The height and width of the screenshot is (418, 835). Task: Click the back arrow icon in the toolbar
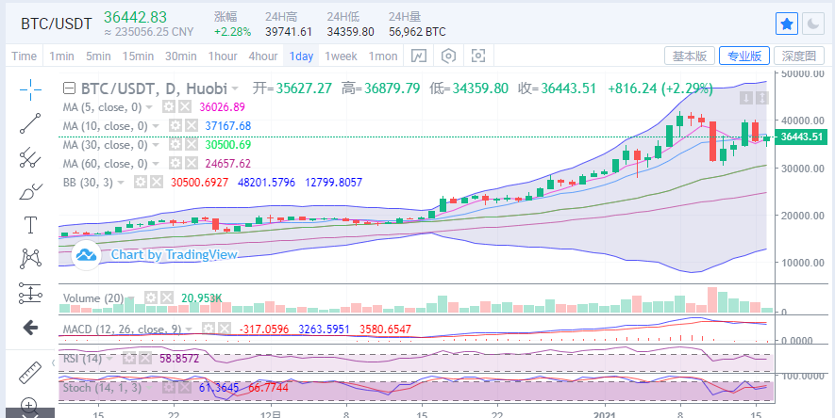[x=30, y=329]
